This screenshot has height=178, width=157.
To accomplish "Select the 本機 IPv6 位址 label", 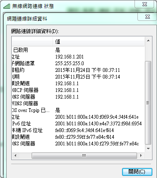I will (27, 130).
